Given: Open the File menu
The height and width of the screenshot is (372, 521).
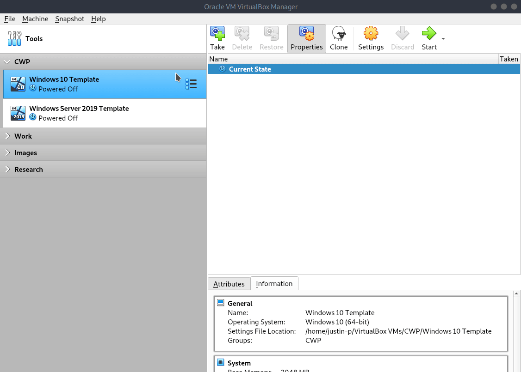Looking at the screenshot, I should click(10, 19).
